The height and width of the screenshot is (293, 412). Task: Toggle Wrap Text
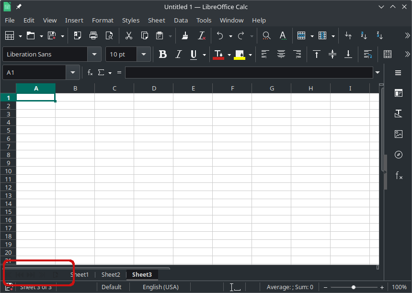[x=367, y=55]
